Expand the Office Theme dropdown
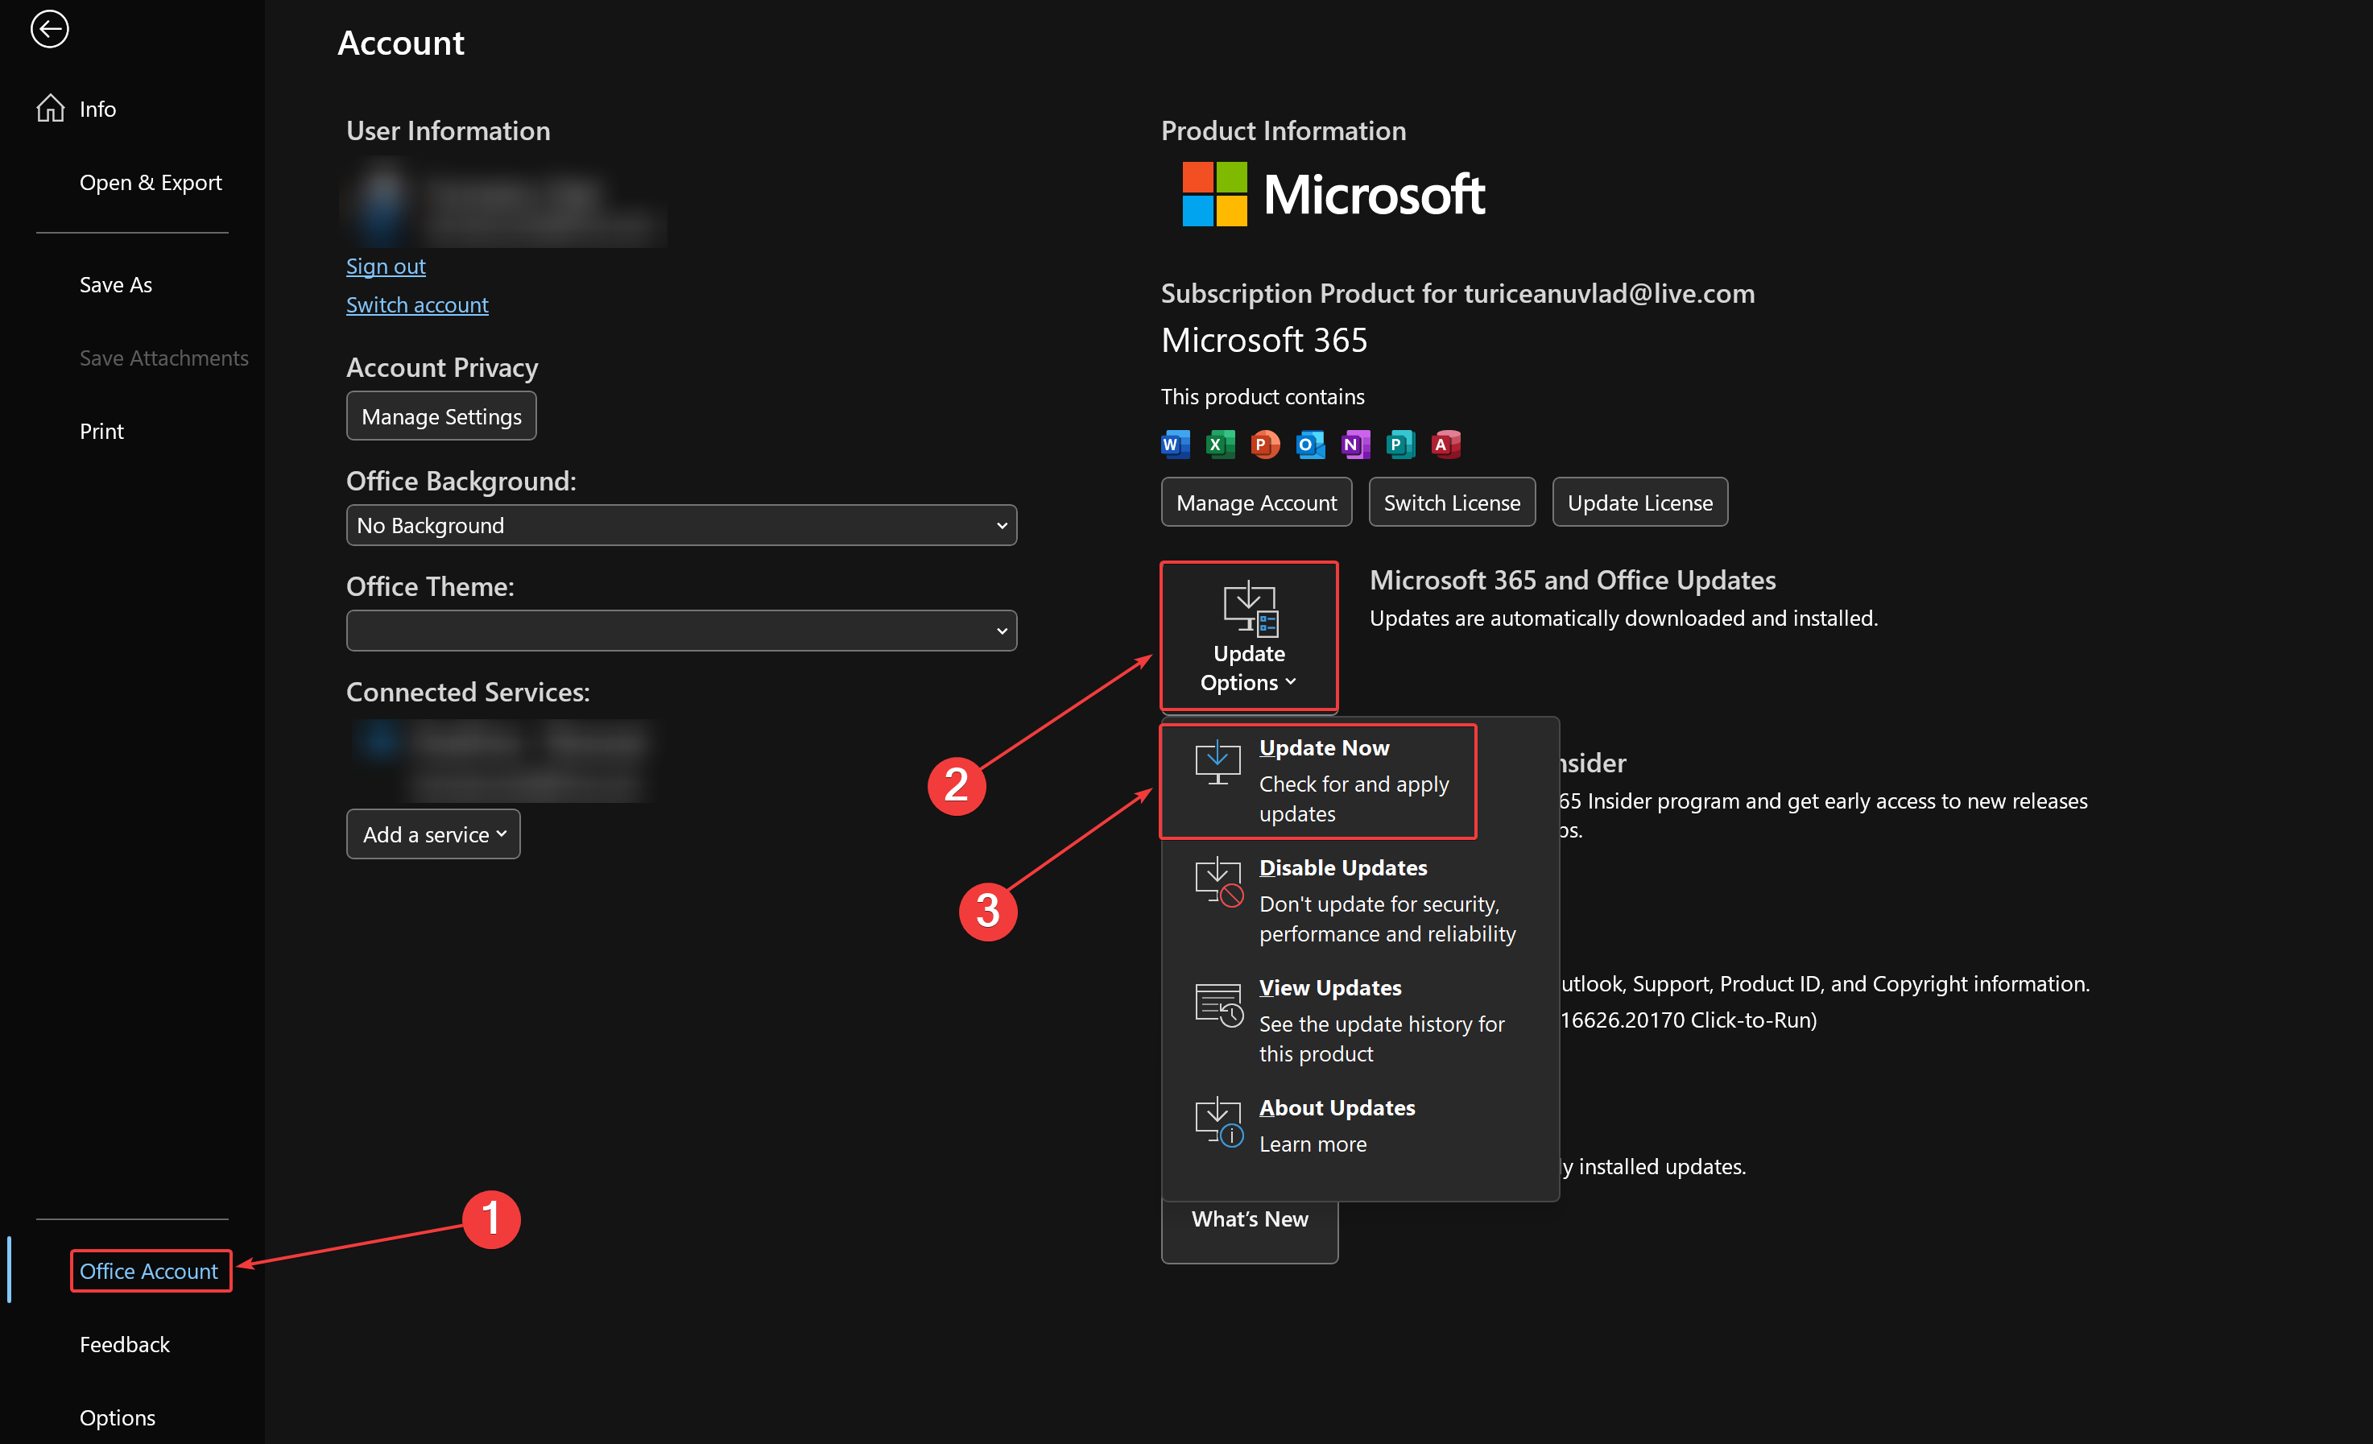 coord(681,631)
